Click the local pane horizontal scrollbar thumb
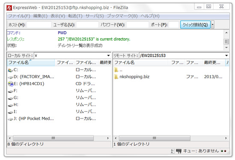This screenshot has width=235, height=160. pos(54,138)
